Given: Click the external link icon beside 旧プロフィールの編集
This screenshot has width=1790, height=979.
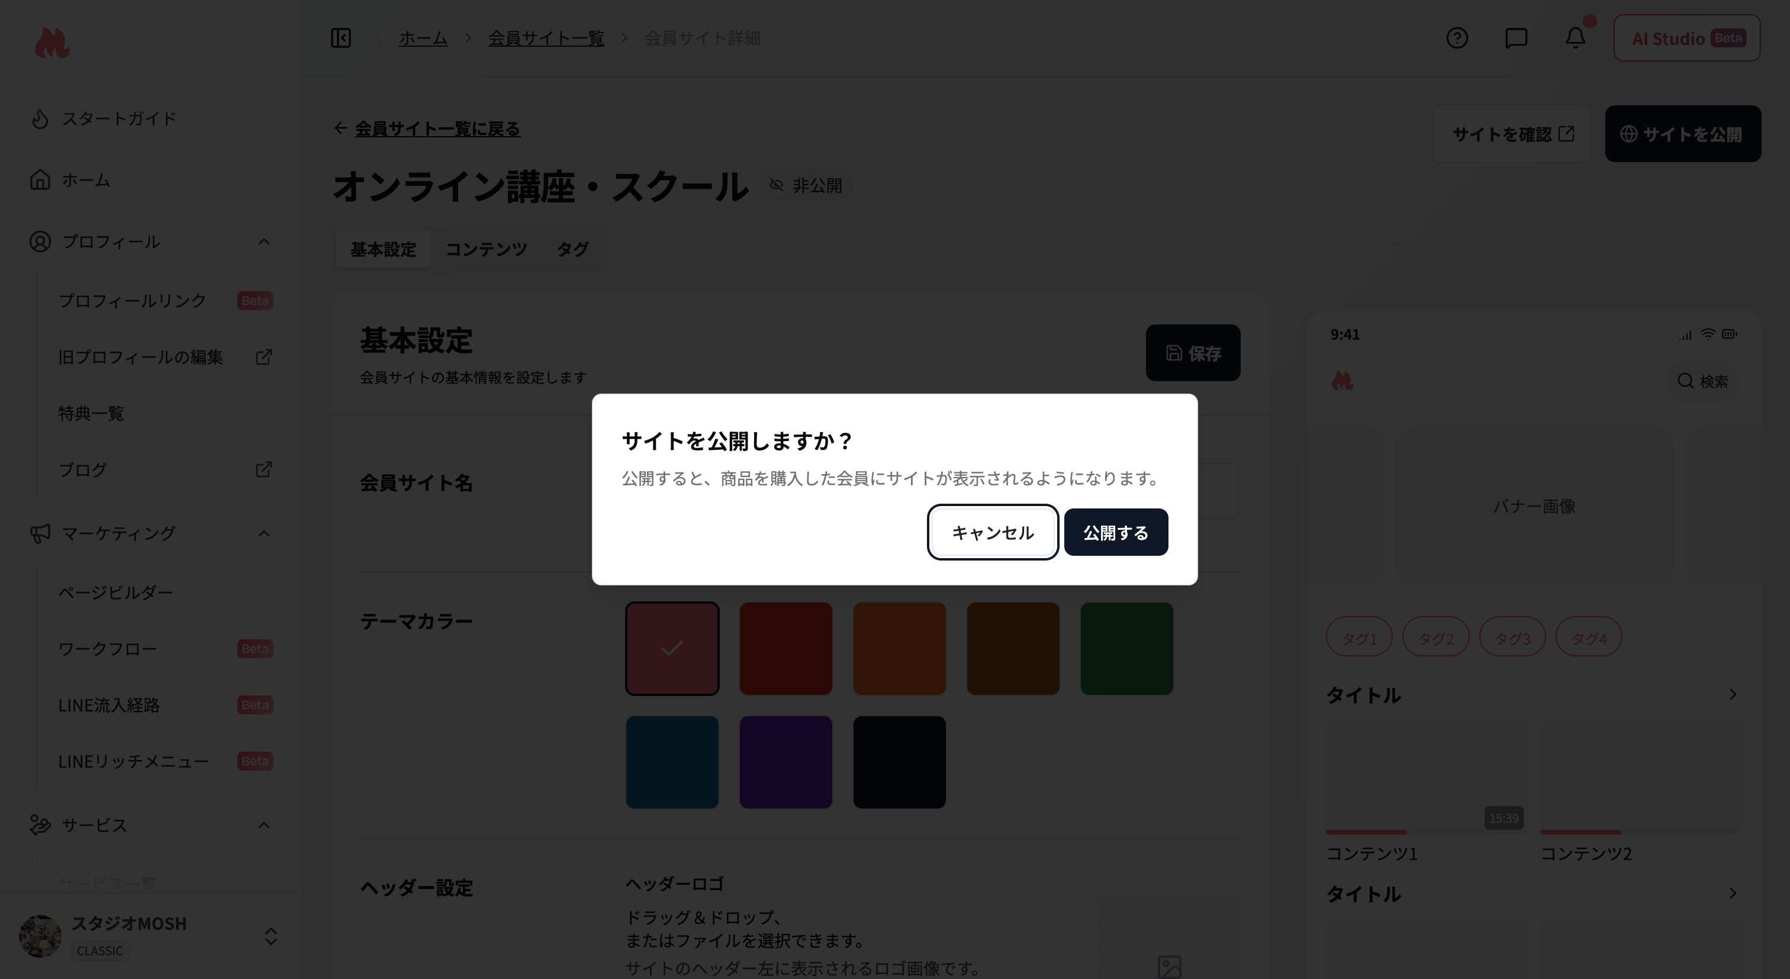Looking at the screenshot, I should click(263, 356).
